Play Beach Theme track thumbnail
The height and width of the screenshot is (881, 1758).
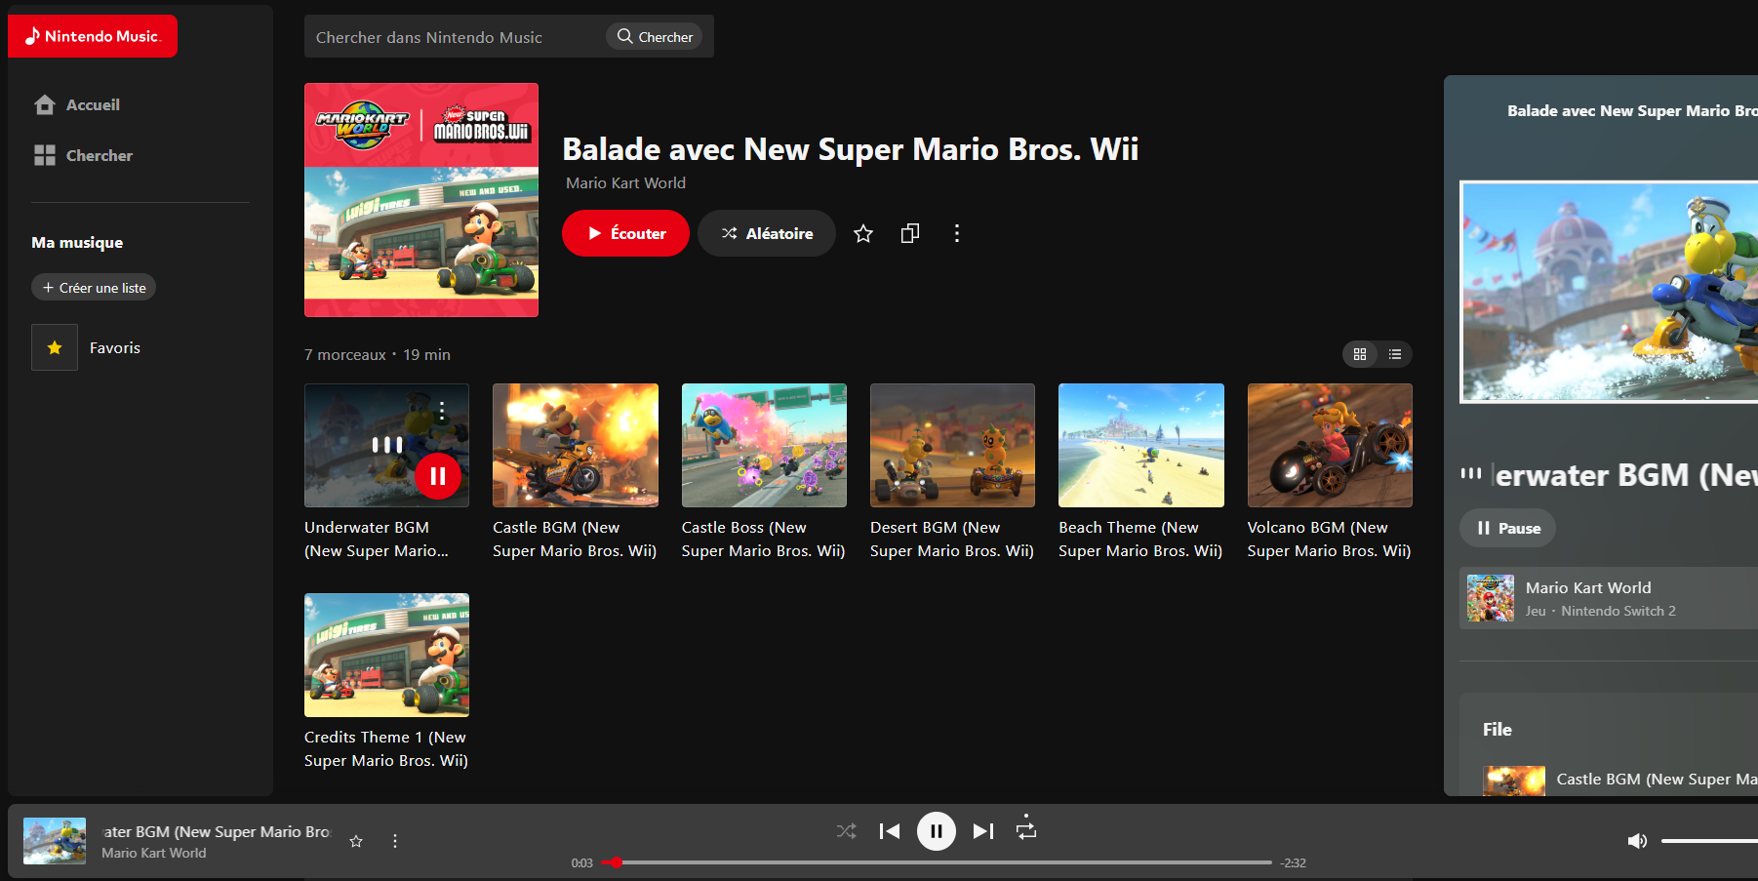coord(1141,445)
